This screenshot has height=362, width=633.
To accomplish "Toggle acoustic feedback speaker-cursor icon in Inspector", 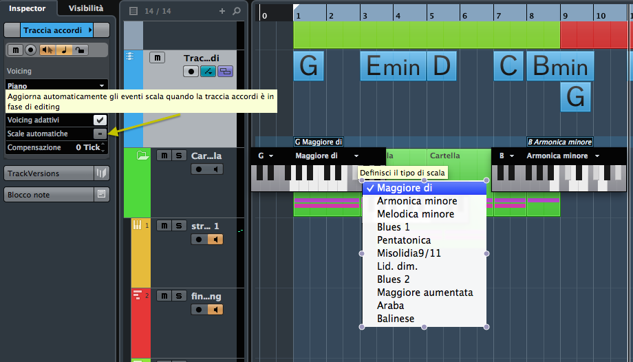I will [x=47, y=50].
